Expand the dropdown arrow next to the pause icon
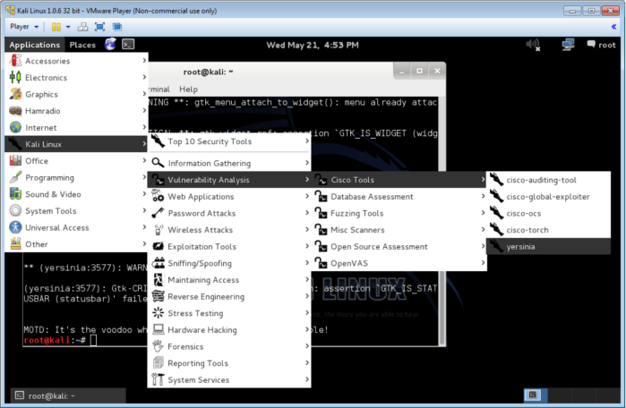Viewport: 626px width, 408px height. [67, 27]
